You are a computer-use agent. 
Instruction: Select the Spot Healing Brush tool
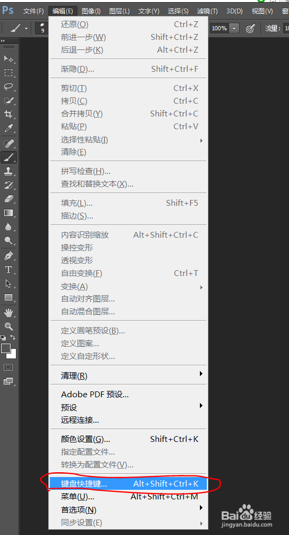point(8,143)
